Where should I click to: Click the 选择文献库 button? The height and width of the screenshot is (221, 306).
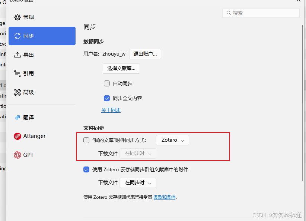pyautogui.click(x=121, y=69)
